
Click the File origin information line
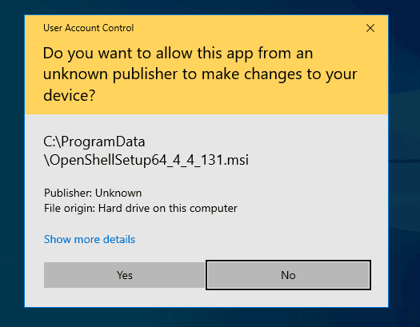141,208
